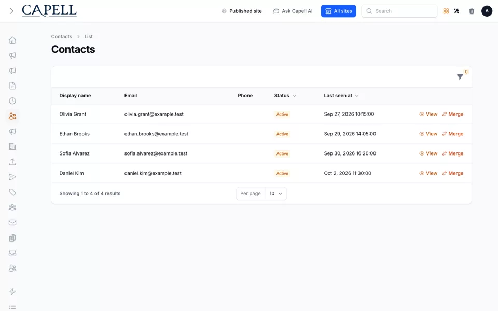Image resolution: width=498 pixels, height=311 pixels.
Task: Click the name Sofia Alvarez
Action: (74, 153)
